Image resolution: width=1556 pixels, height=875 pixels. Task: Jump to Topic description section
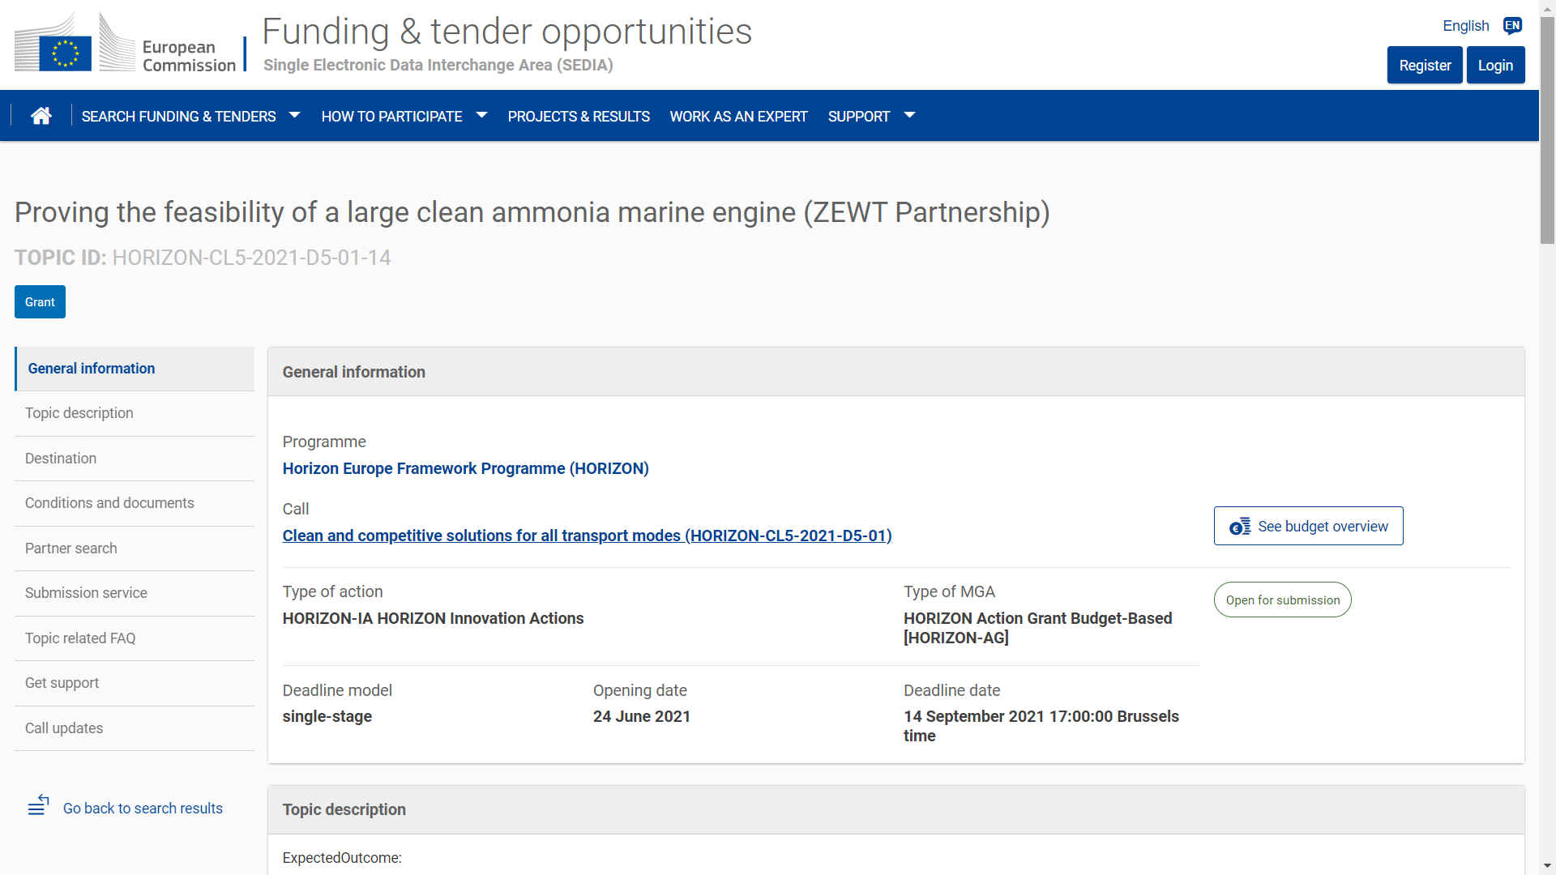(135, 413)
